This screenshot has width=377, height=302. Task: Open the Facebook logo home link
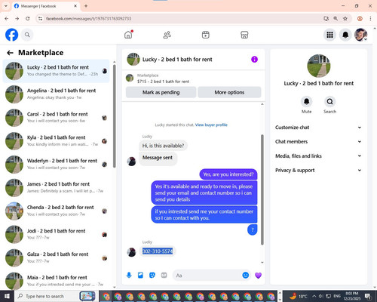(11, 35)
